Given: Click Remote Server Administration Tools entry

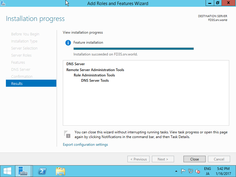Looking at the screenshot, I should tap(95, 70).
